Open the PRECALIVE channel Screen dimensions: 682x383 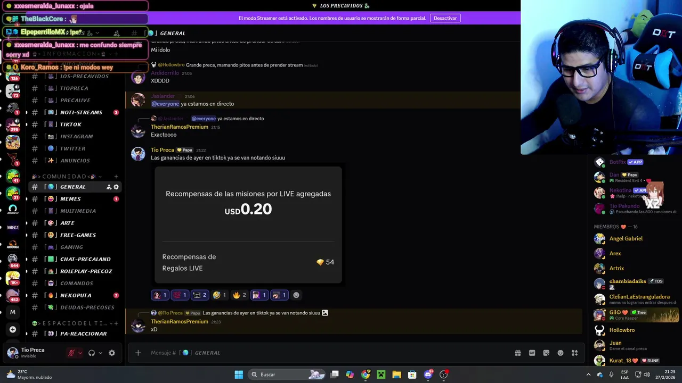tap(75, 100)
